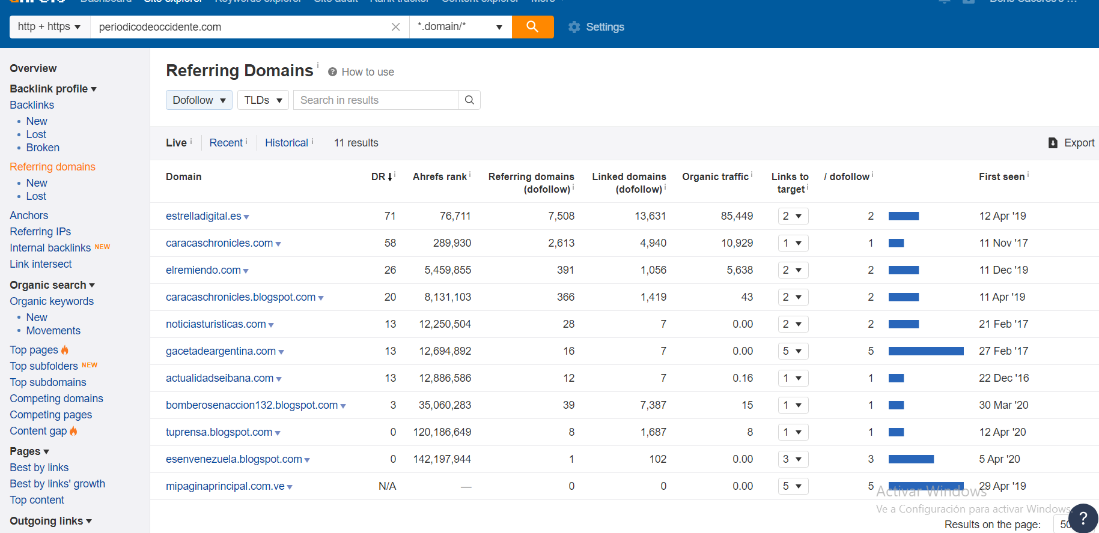Open Best by links' growth

pyautogui.click(x=57, y=484)
